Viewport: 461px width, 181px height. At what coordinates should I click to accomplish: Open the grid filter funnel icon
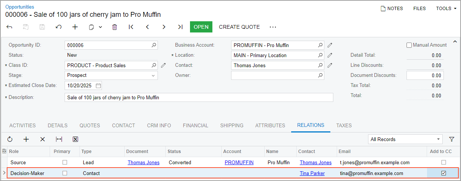click(x=452, y=139)
